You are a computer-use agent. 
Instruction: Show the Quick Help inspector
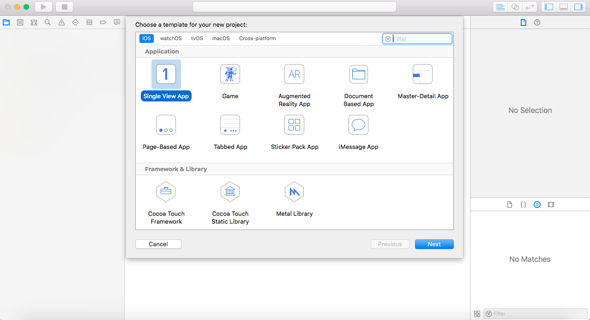coord(537,22)
